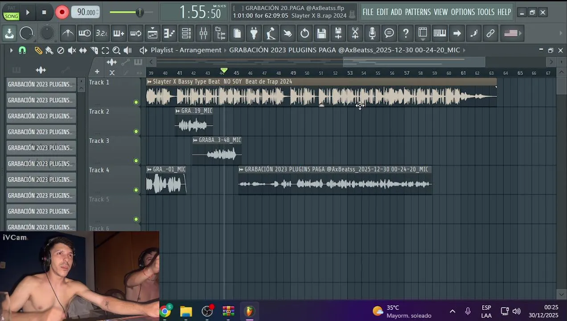Click the footsteps step editing icon

(474, 33)
